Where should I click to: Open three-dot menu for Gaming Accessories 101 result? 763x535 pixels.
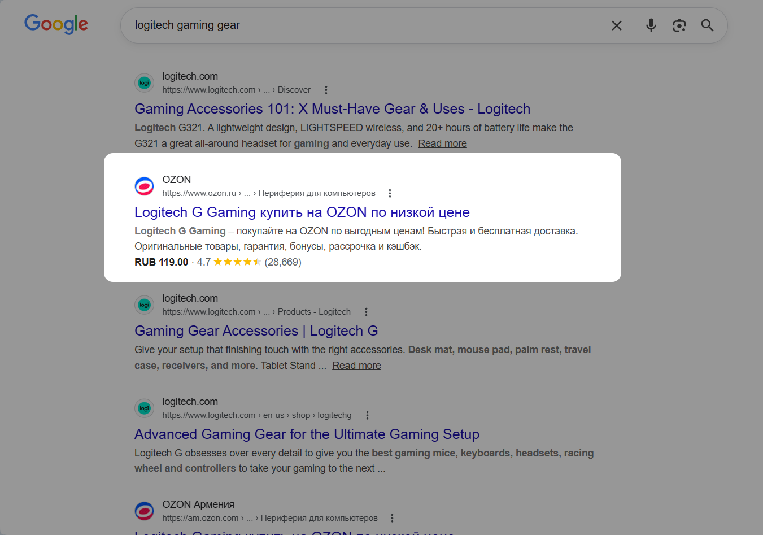(x=326, y=90)
